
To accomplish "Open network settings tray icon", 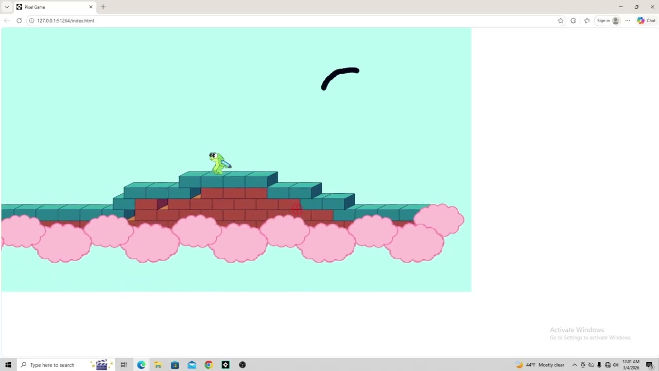I will [x=608, y=365].
